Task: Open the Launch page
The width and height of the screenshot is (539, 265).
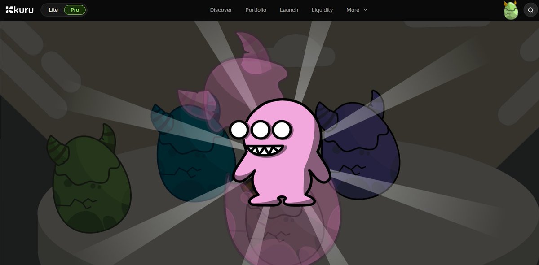Action: point(289,10)
